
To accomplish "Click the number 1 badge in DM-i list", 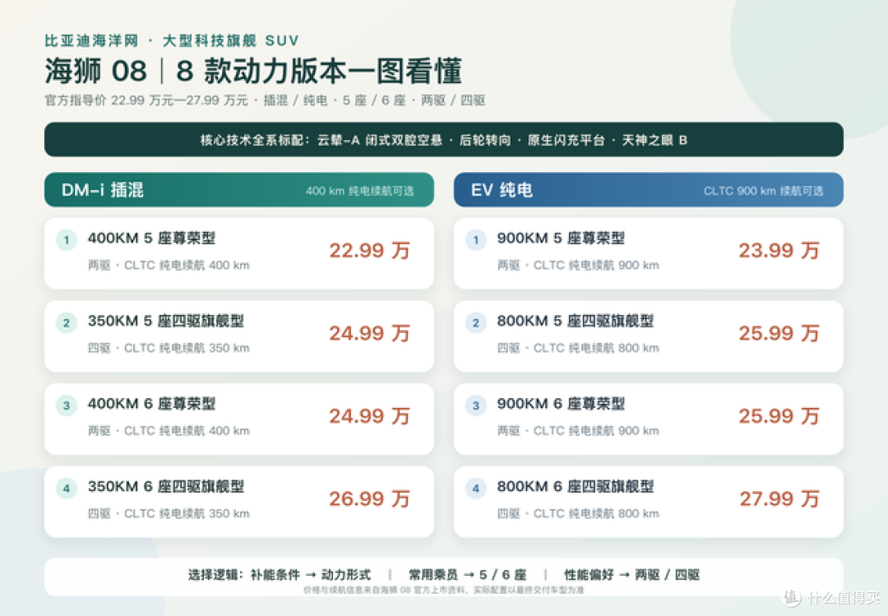I will click(67, 239).
